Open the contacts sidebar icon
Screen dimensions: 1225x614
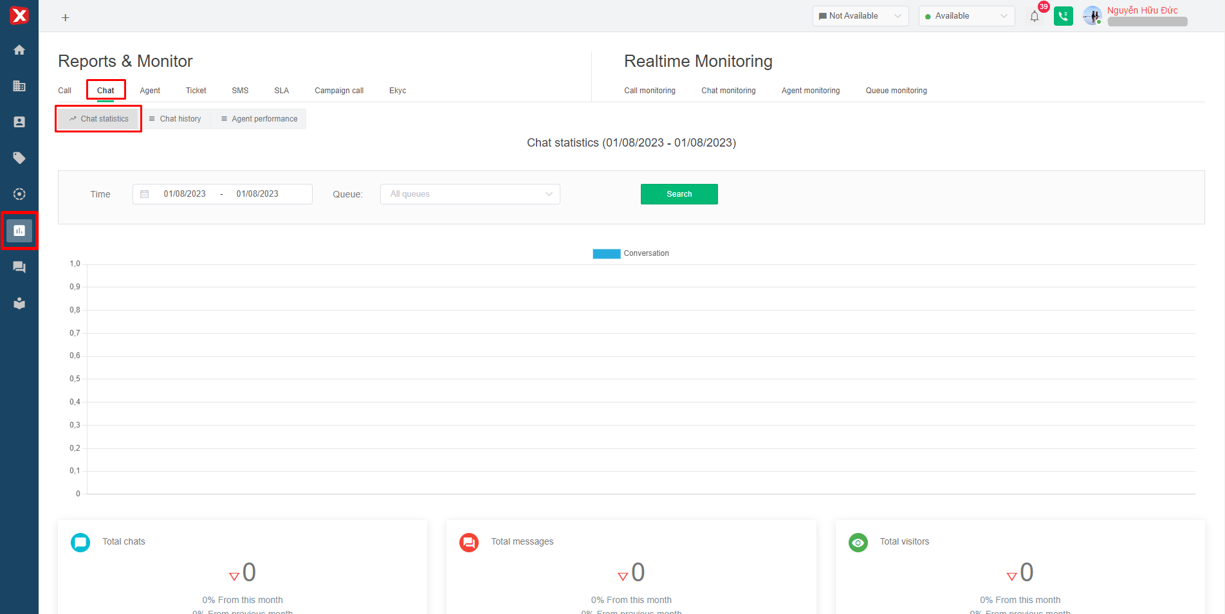coord(19,122)
